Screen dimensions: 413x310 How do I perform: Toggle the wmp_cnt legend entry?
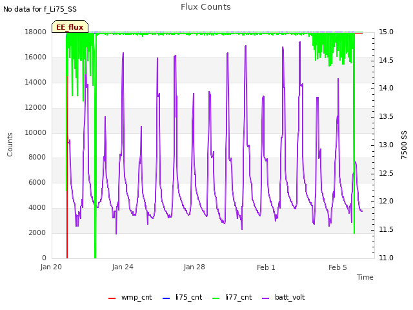pyautogui.click(x=130, y=297)
